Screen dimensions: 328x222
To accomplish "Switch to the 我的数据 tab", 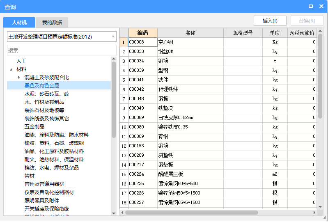I will [52, 22].
